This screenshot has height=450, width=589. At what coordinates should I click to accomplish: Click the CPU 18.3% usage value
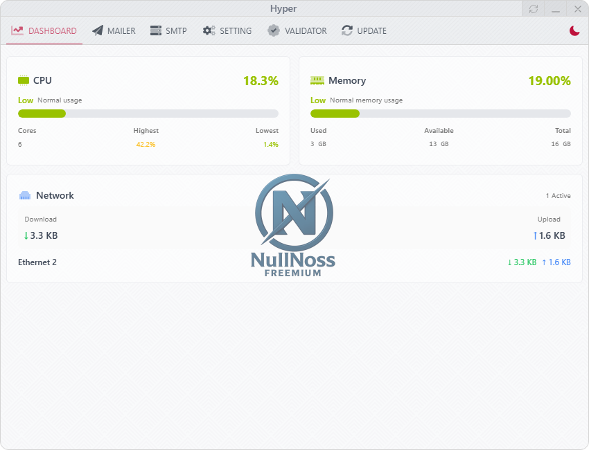(x=261, y=81)
